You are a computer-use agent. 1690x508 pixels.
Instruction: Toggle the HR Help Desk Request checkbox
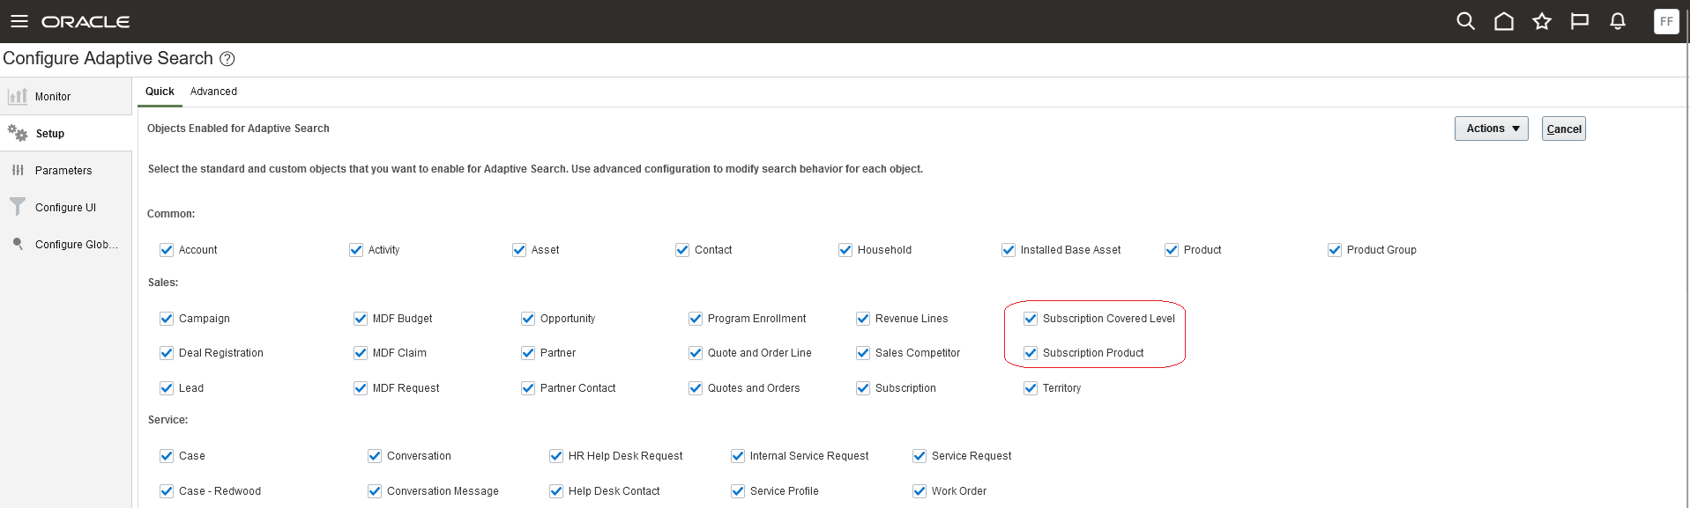coord(556,456)
